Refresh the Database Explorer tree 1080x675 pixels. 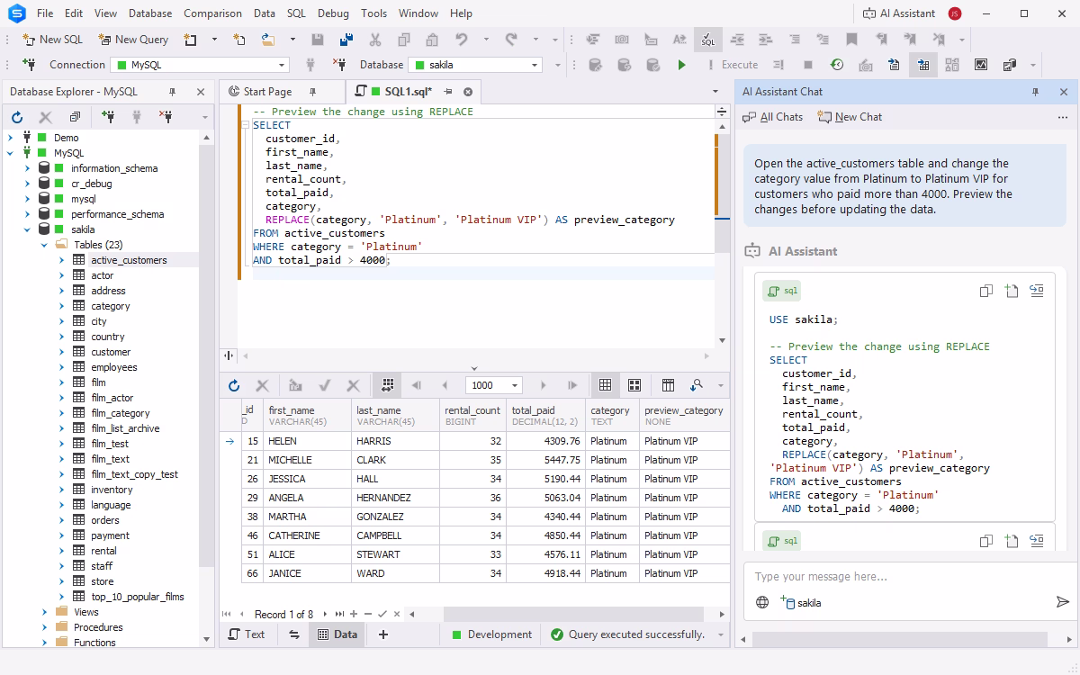coord(17,117)
